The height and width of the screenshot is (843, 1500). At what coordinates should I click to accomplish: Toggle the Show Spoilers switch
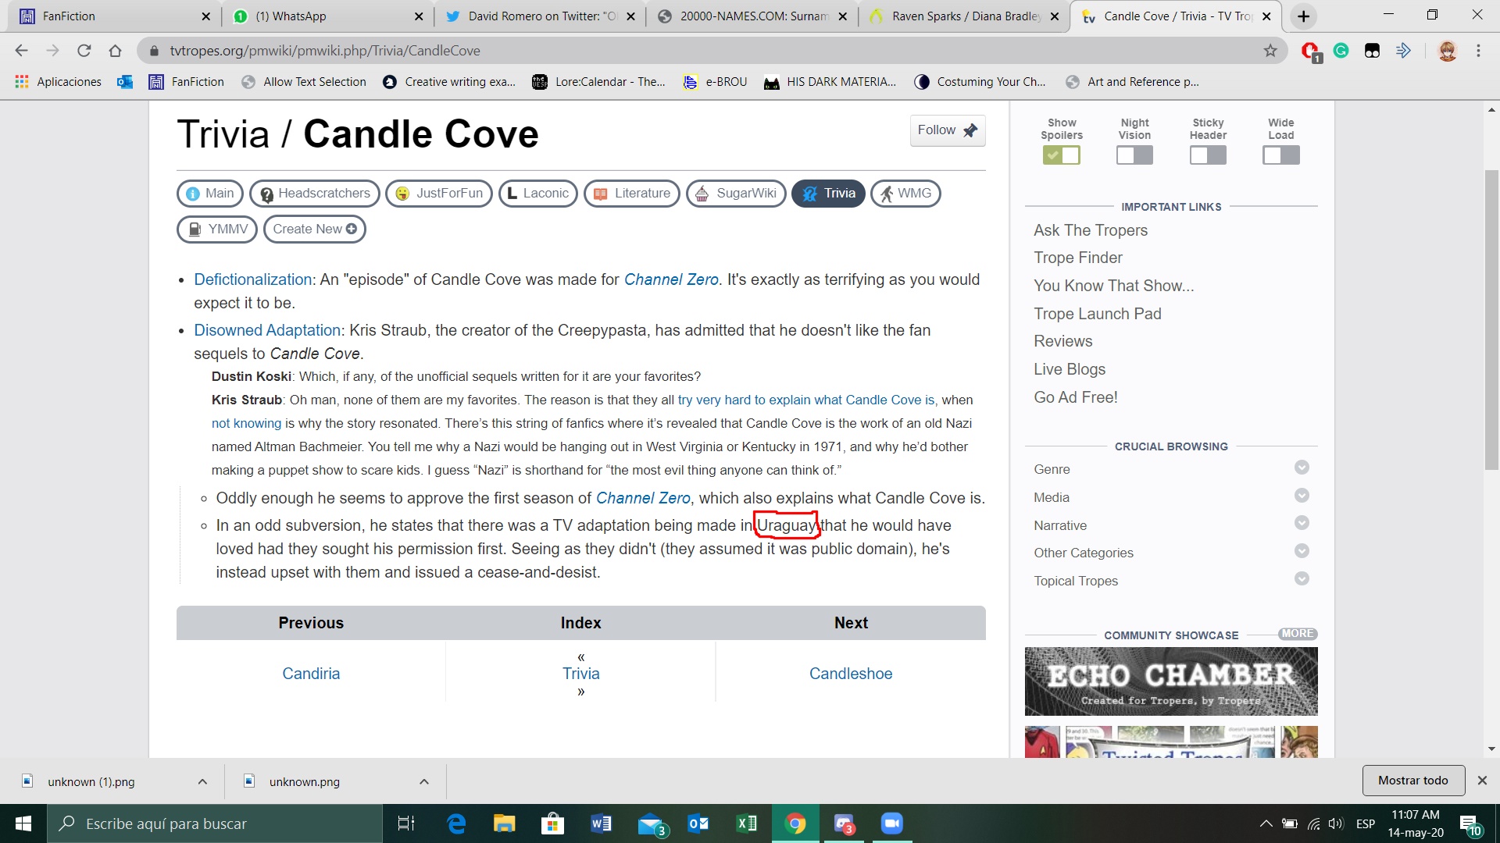1062,155
